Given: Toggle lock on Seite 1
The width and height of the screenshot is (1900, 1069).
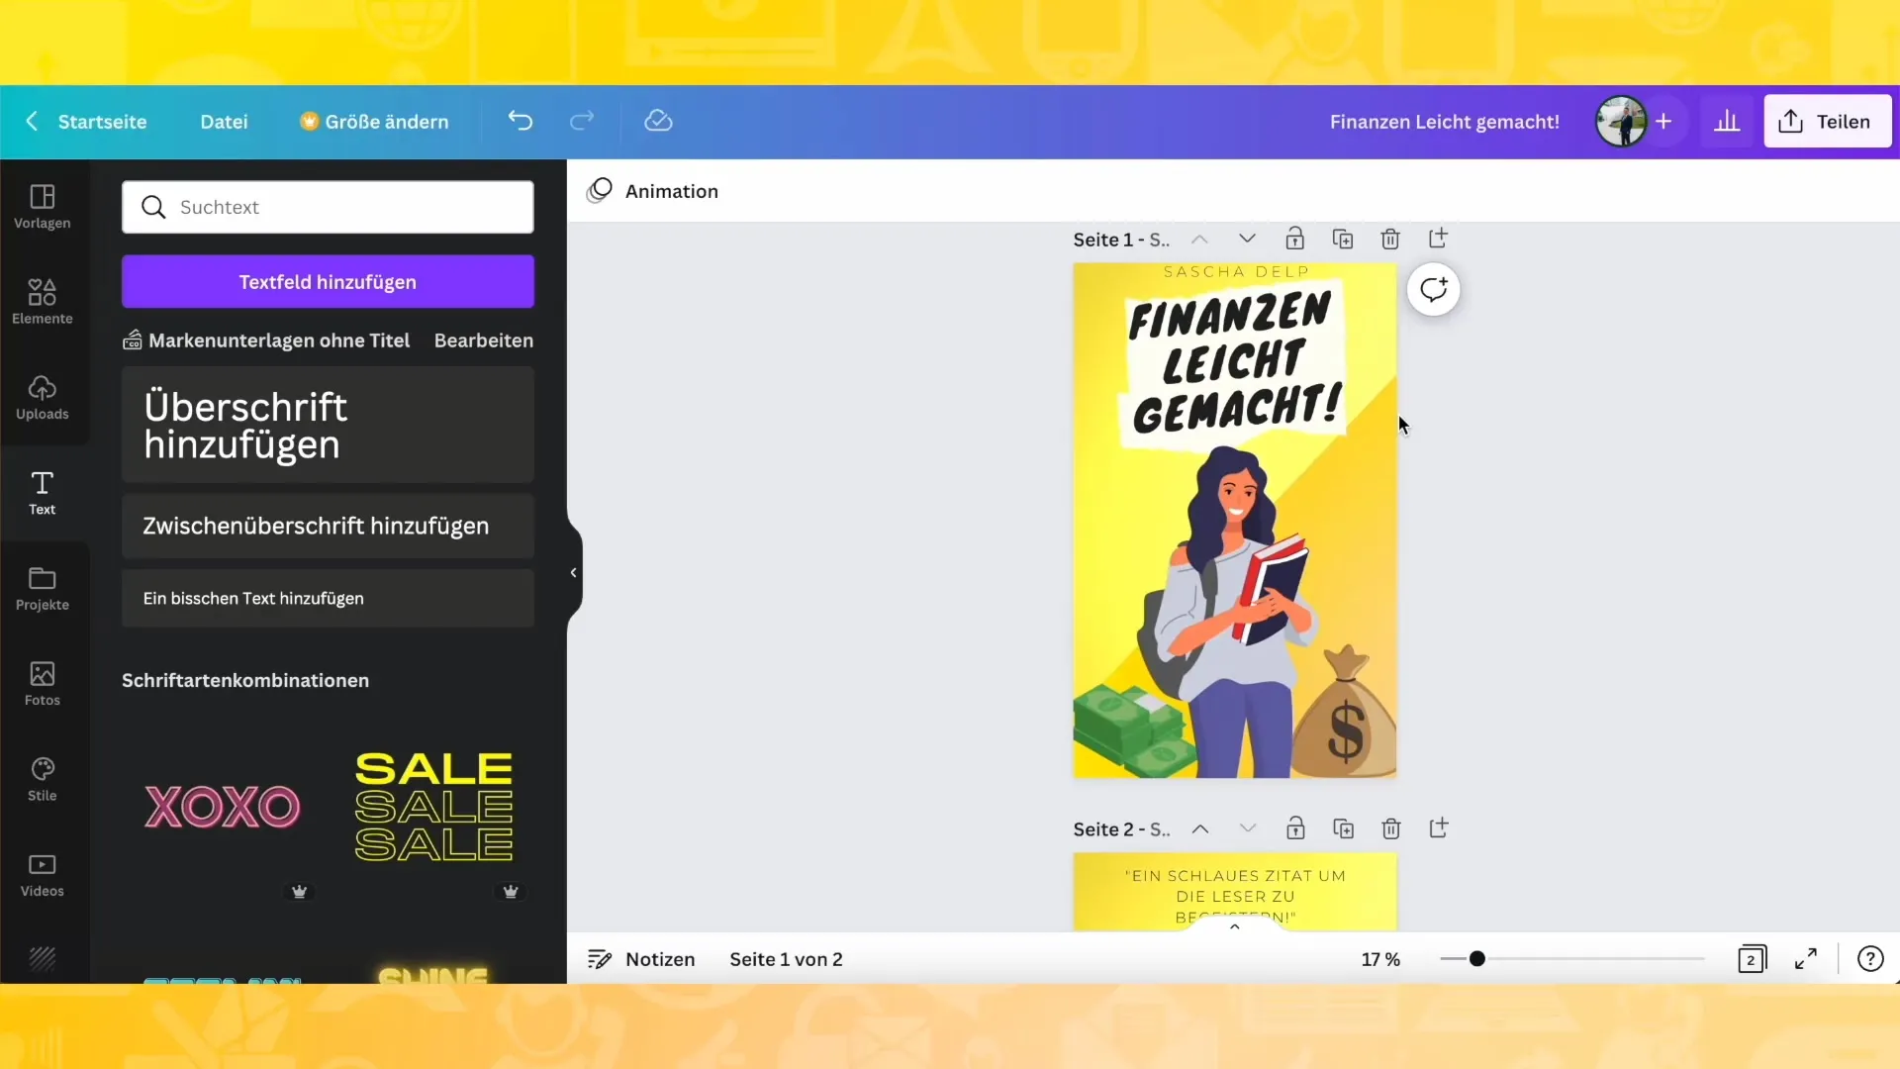Looking at the screenshot, I should [1295, 239].
